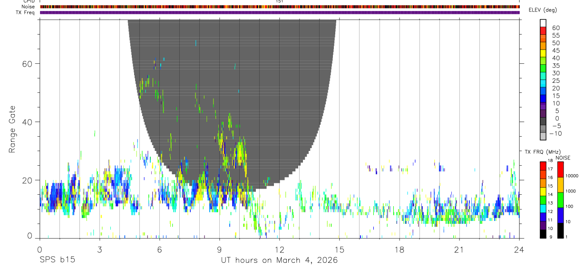Viewport: 584px width, 270px height.
Task: Click the '1' label on the NOISE scale
Action: tap(566, 237)
